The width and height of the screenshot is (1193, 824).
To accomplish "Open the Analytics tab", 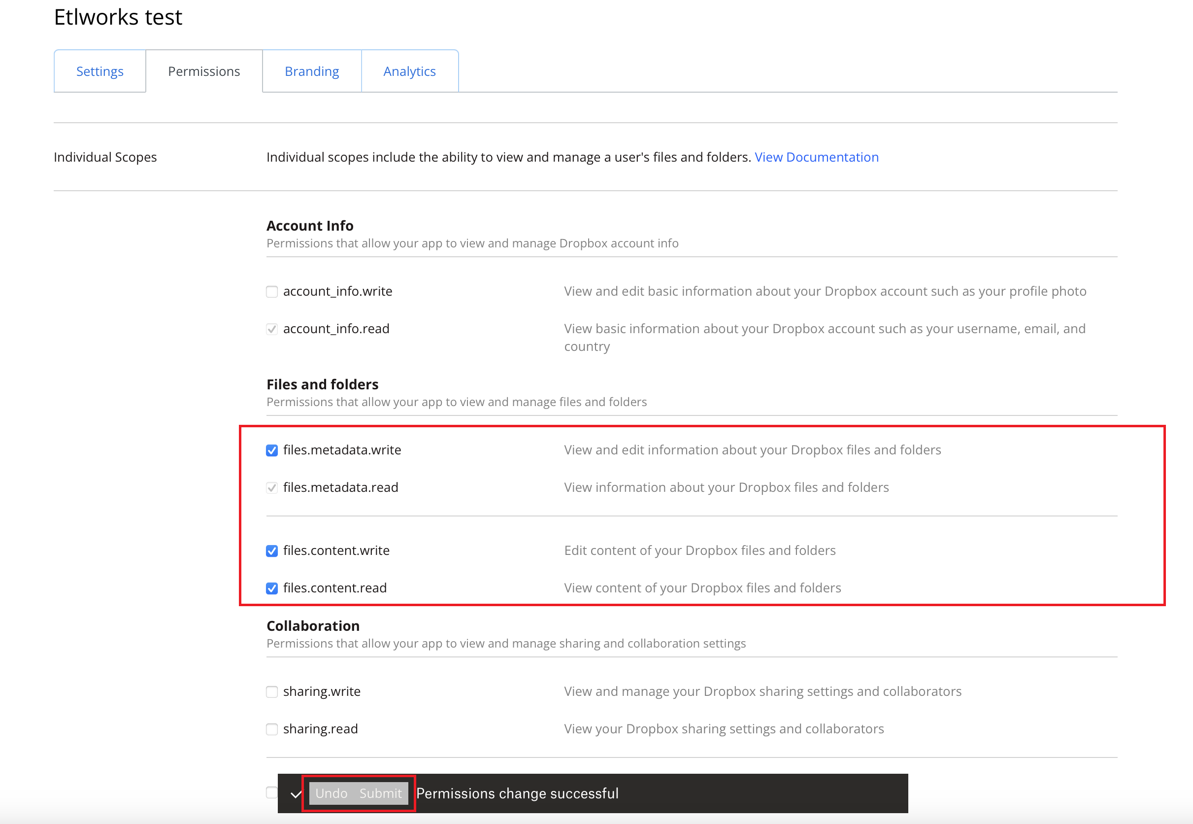I will point(409,71).
